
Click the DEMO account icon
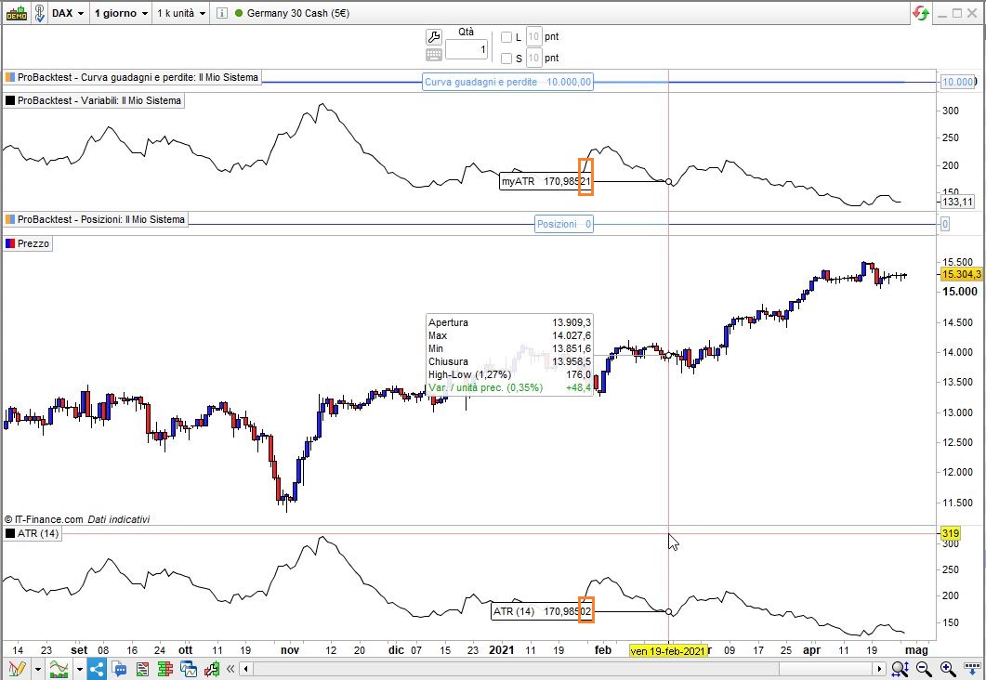[x=16, y=13]
